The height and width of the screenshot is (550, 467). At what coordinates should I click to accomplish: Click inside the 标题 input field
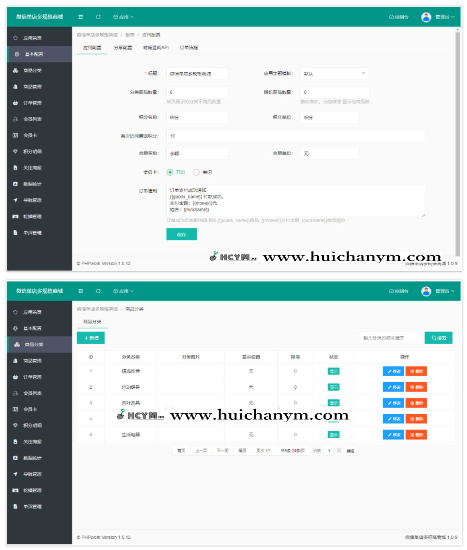pyautogui.click(x=197, y=73)
